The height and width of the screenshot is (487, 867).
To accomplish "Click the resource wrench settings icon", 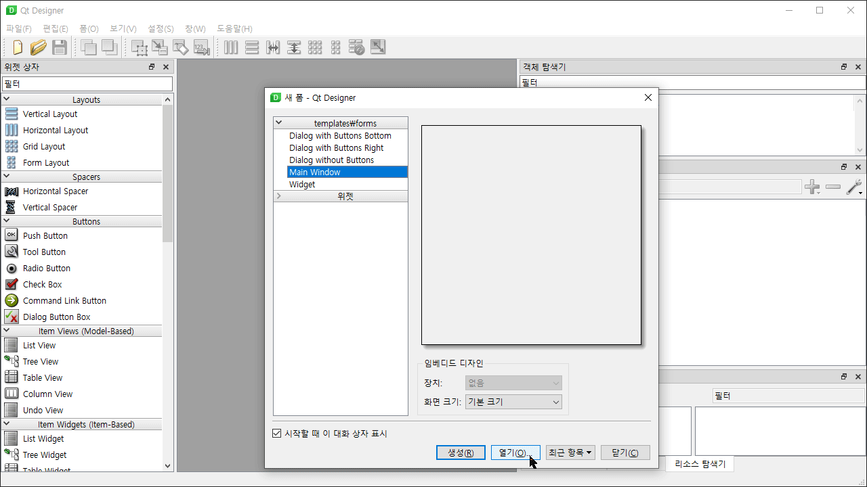I will [854, 187].
